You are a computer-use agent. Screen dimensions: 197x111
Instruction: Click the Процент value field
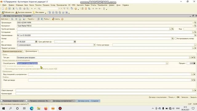190,63
